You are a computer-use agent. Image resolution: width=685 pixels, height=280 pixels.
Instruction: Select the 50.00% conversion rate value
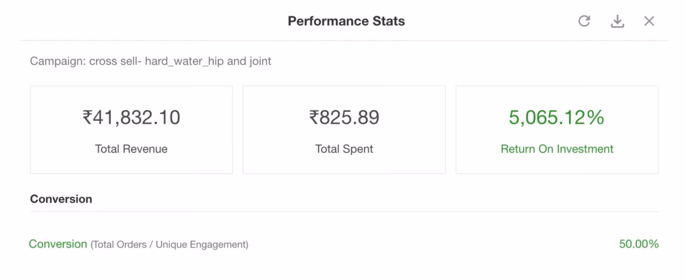639,244
